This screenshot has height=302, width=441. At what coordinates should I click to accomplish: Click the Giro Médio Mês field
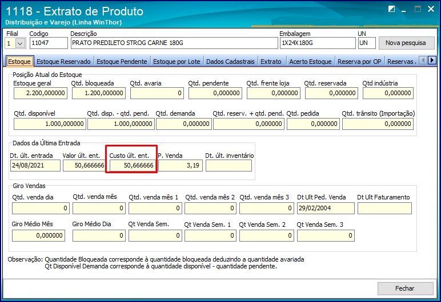(38, 235)
